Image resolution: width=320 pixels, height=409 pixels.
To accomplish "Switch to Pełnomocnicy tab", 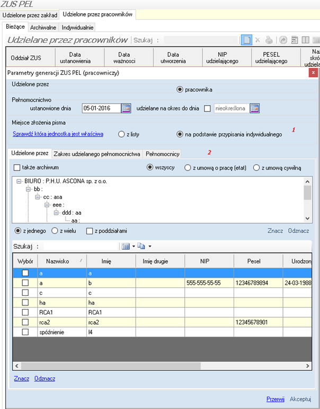I will pyautogui.click(x=162, y=154).
